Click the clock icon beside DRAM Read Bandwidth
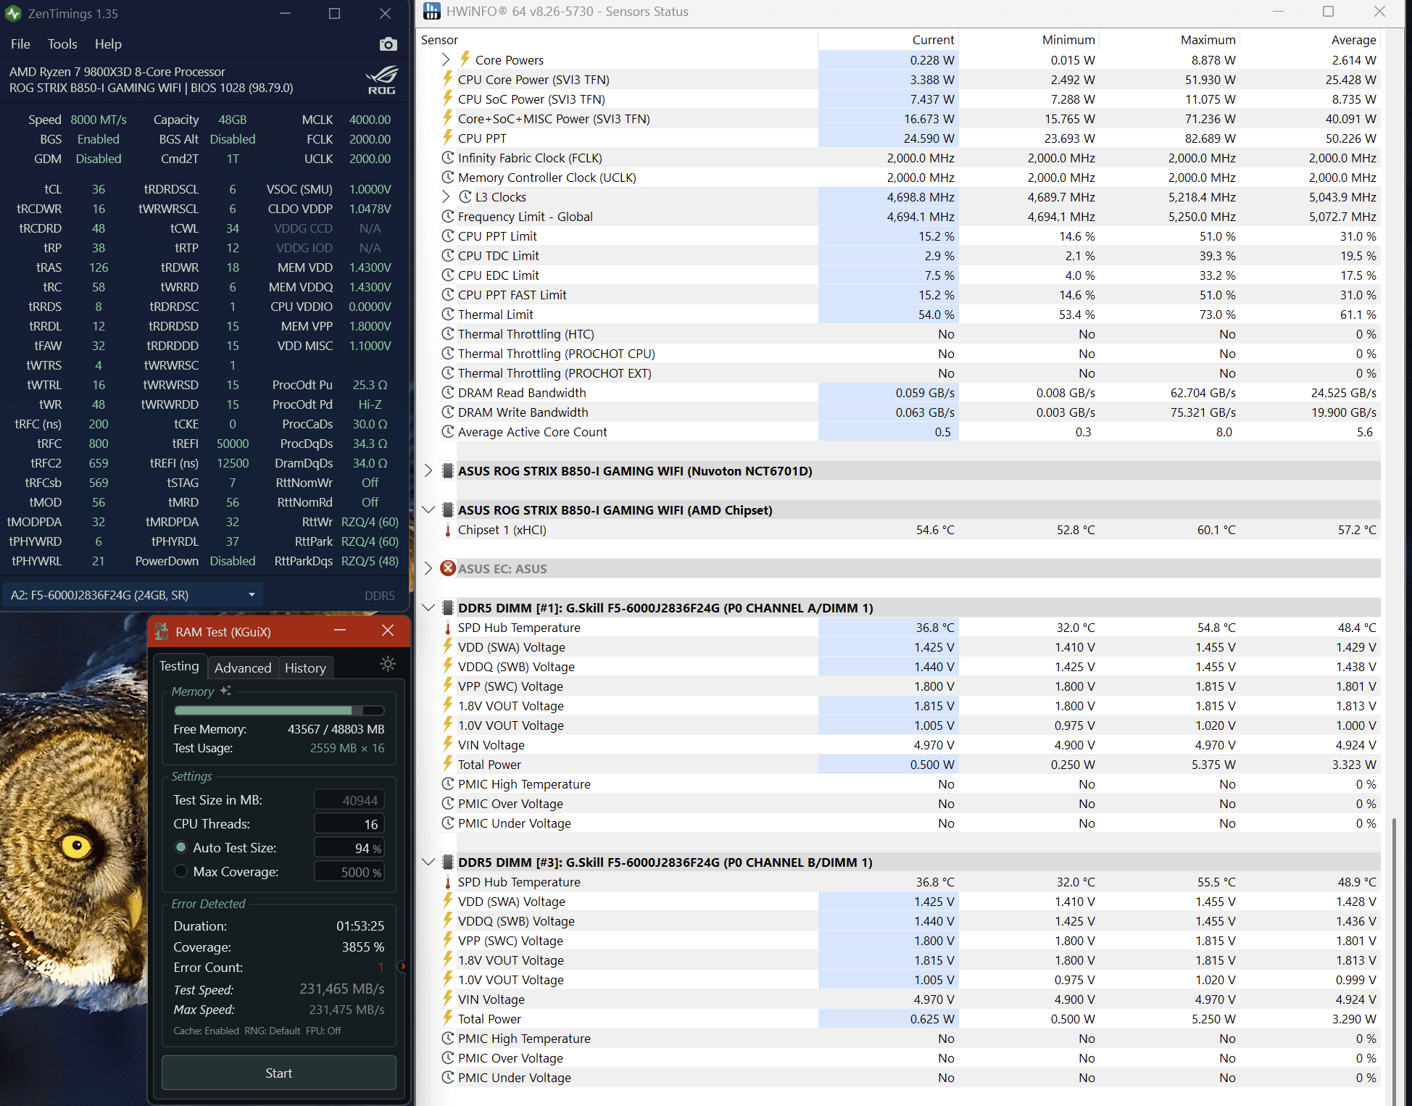Viewport: 1412px width, 1106px height. tap(448, 392)
